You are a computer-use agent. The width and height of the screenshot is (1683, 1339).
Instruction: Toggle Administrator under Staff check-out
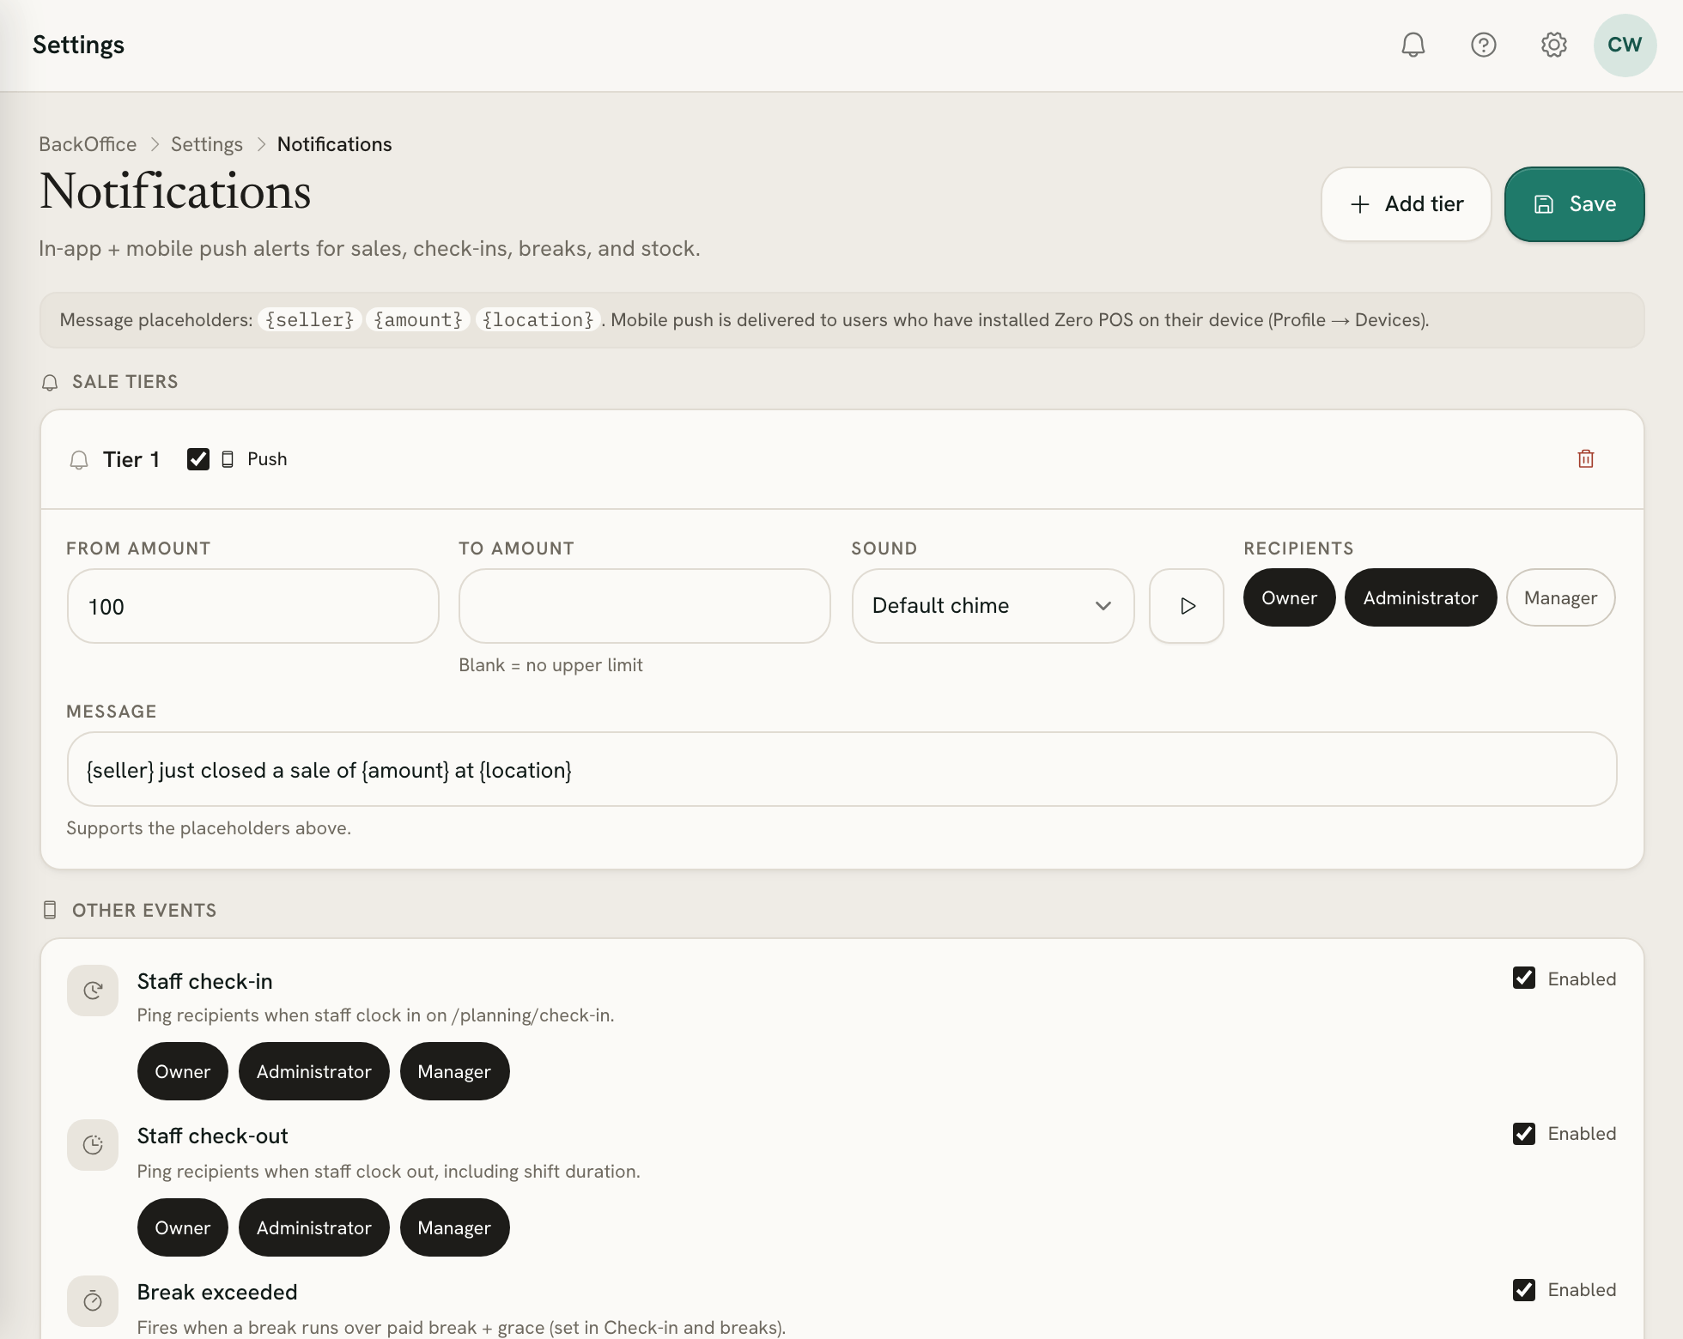point(313,1227)
